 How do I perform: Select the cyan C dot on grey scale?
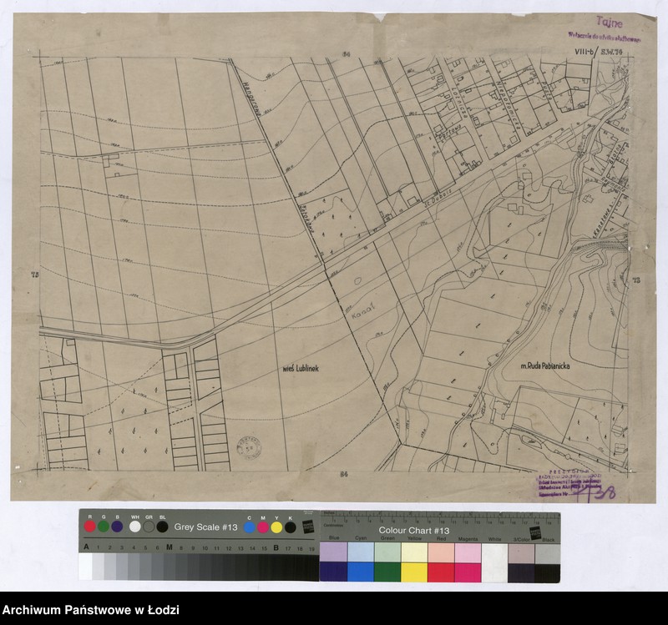[250, 527]
